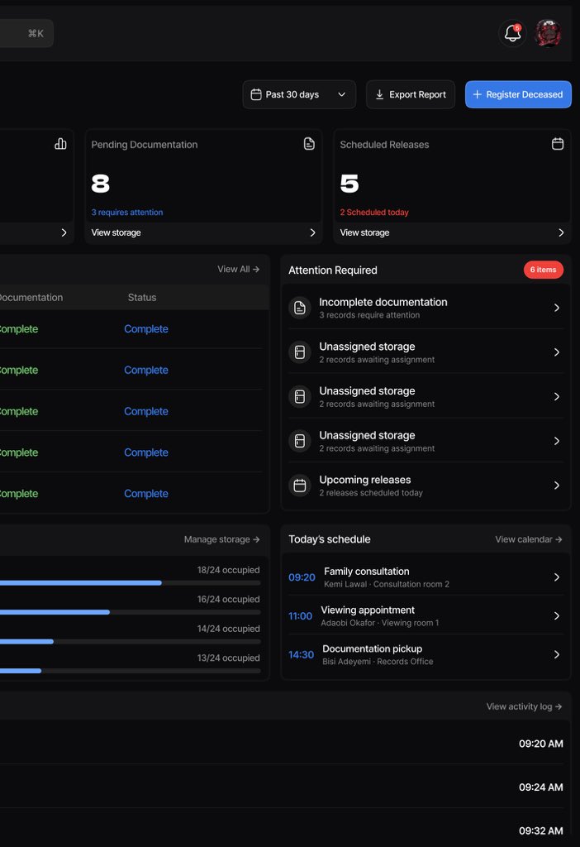Open the notifications bell

[512, 33]
